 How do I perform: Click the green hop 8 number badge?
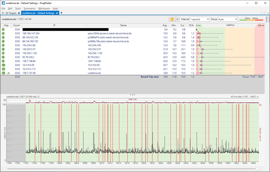[x=3, y=57]
